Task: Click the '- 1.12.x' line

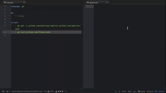Action: 20,16
